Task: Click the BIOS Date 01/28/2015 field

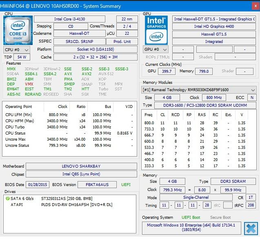Action: (38, 185)
